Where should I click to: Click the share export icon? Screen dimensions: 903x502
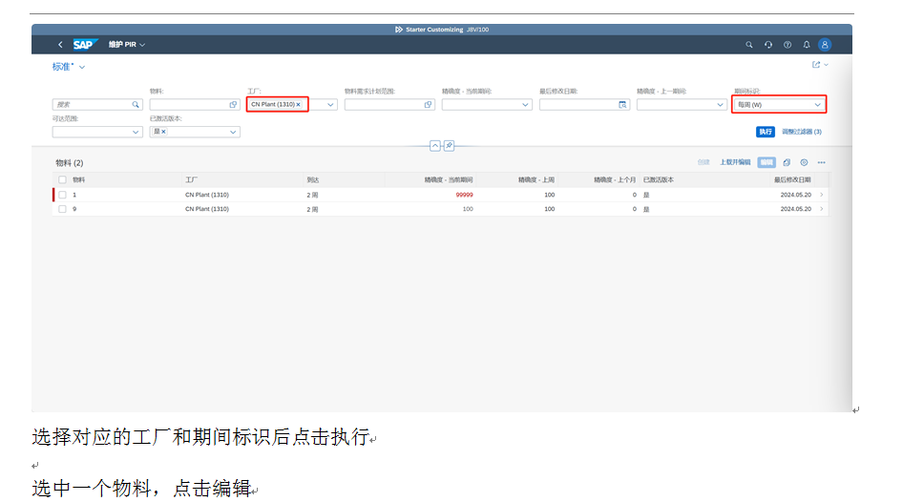click(x=816, y=65)
